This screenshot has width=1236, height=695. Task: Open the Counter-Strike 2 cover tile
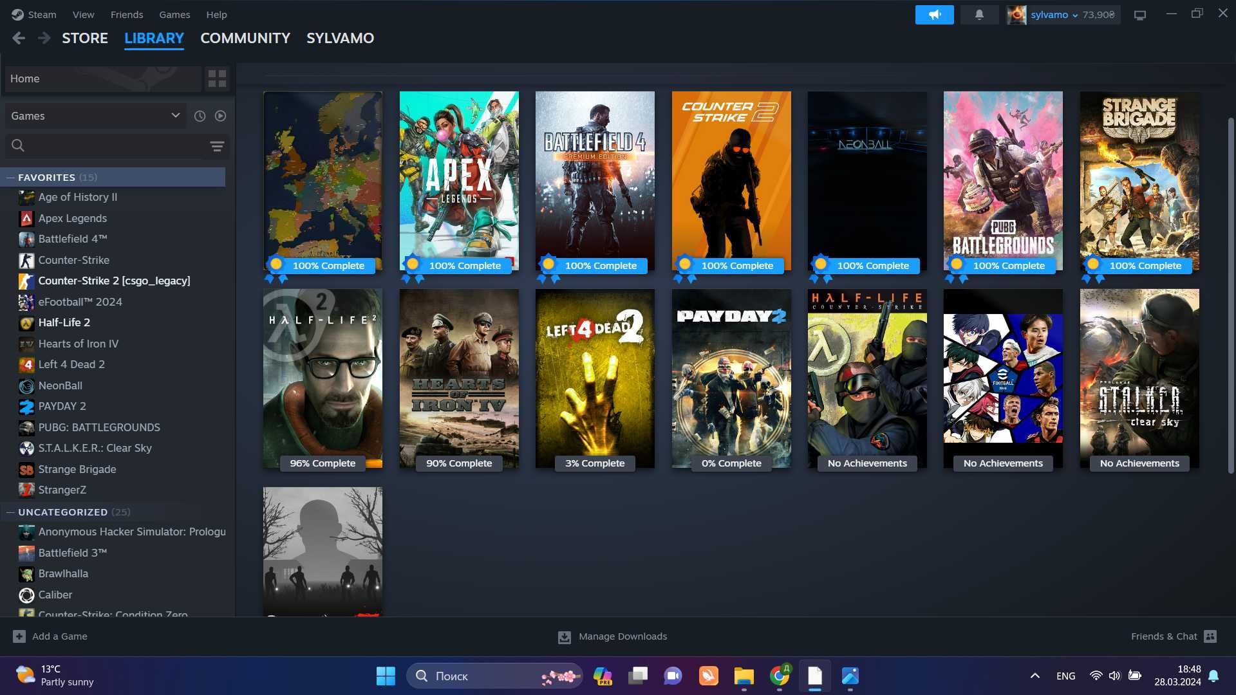click(731, 180)
